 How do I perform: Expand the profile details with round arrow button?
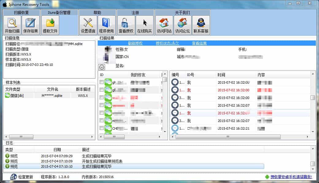pos(102,67)
